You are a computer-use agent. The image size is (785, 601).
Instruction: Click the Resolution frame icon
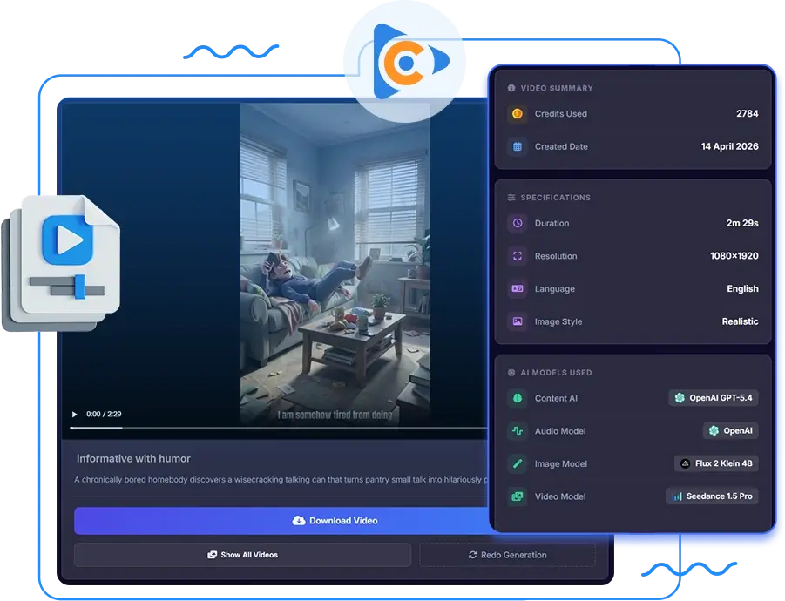tap(518, 256)
